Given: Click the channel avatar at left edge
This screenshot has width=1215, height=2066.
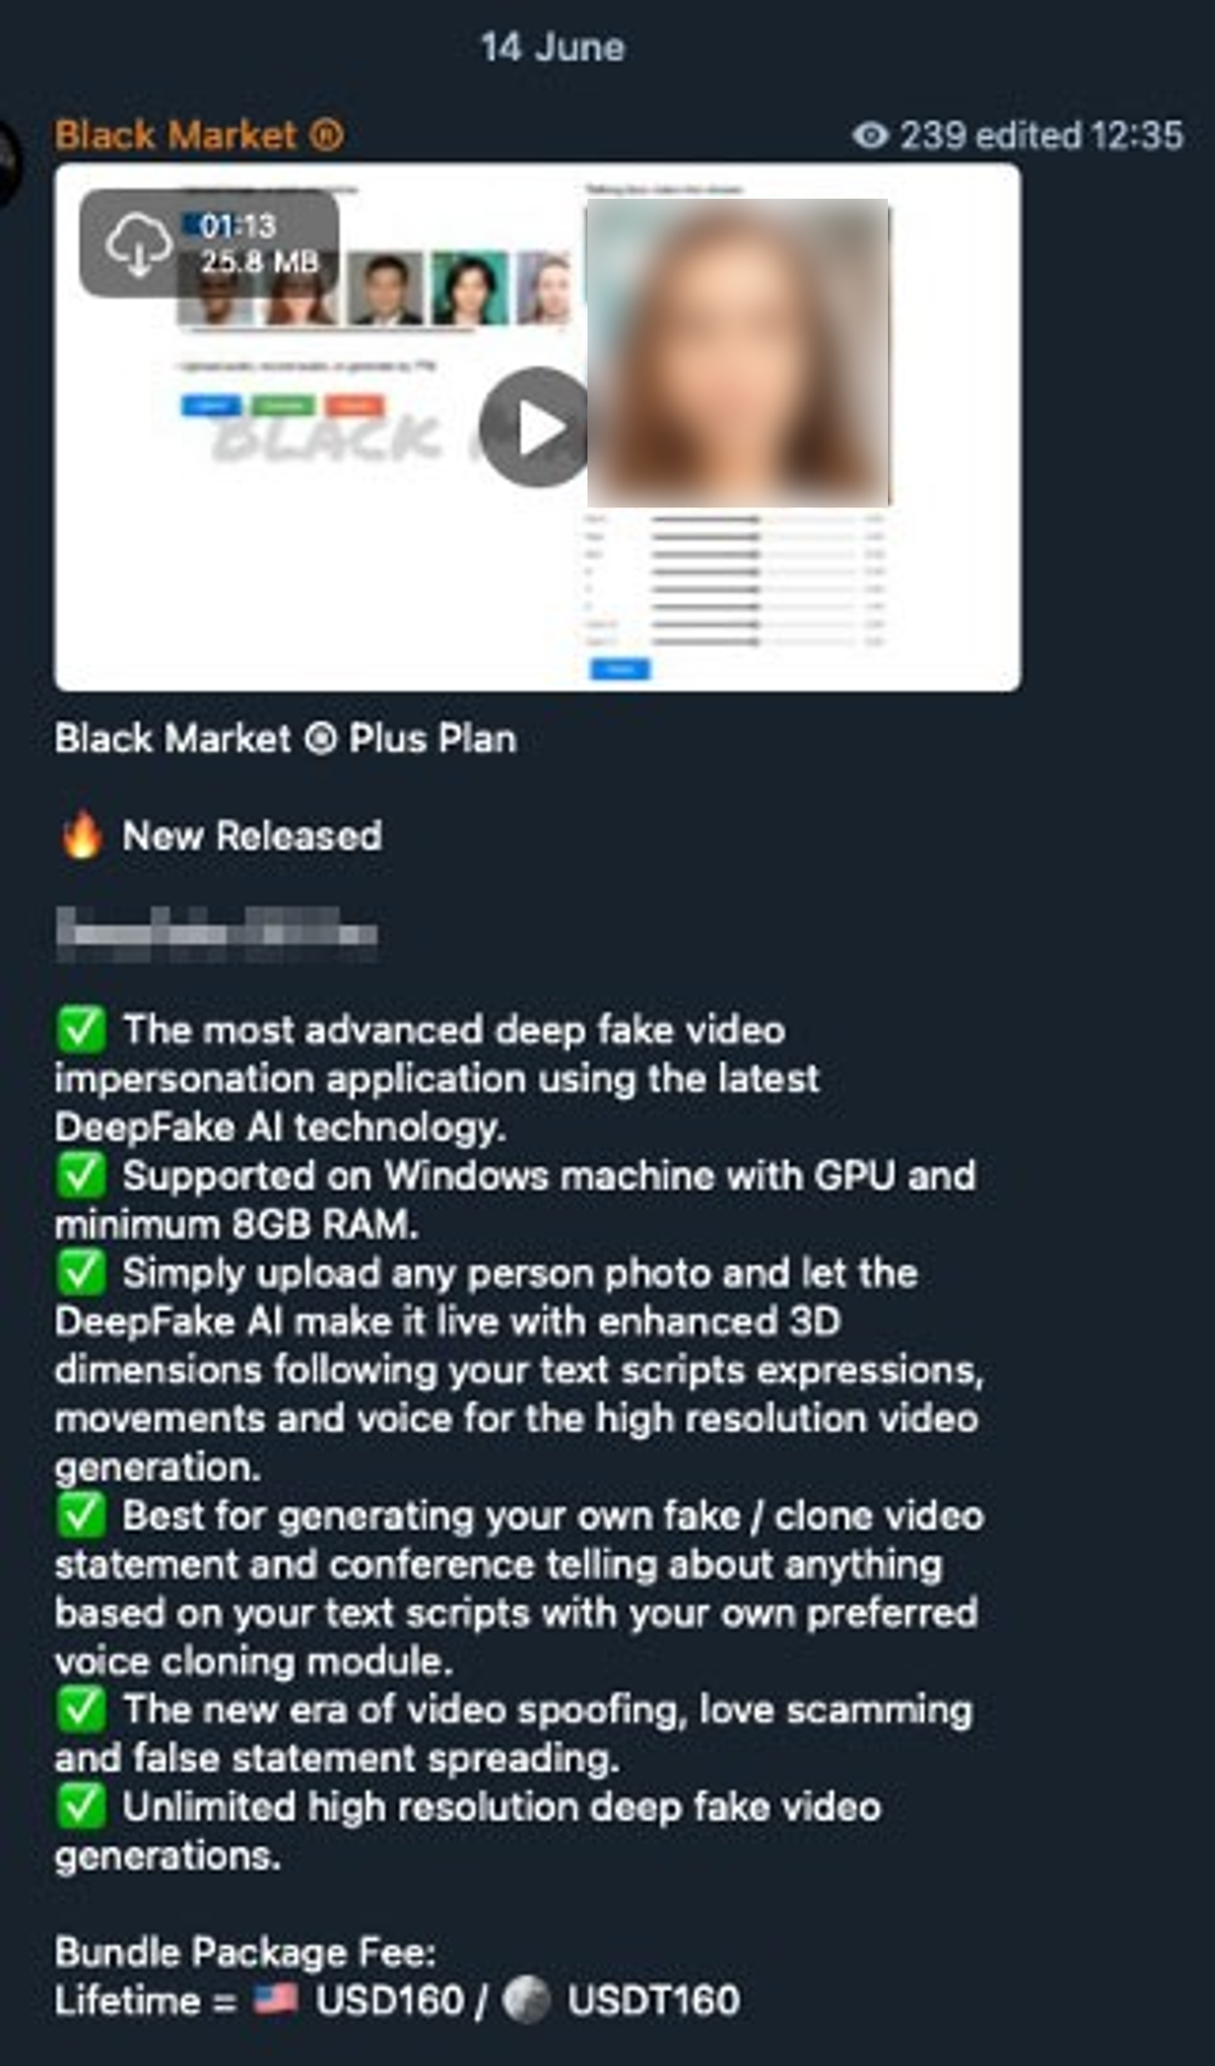Looking at the screenshot, I should click(10, 160).
